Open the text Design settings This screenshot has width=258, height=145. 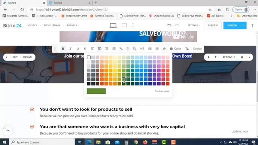(x=198, y=49)
